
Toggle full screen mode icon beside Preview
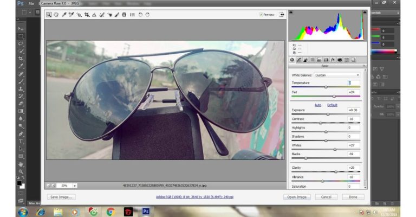point(282,15)
